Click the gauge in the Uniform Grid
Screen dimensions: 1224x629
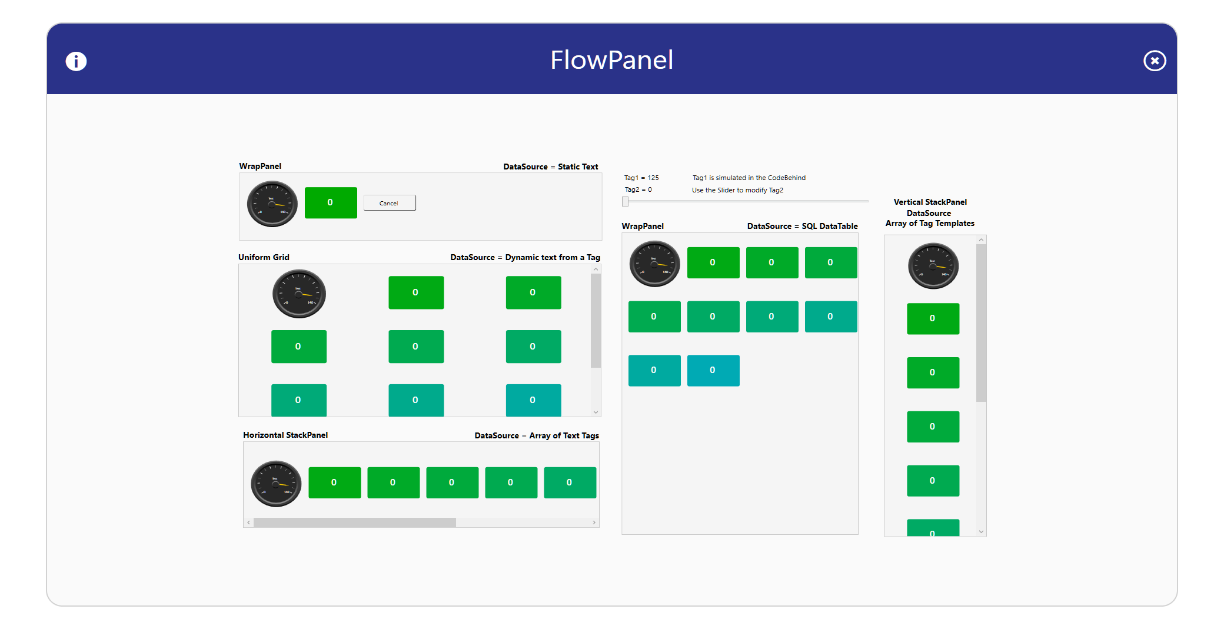[x=299, y=294]
